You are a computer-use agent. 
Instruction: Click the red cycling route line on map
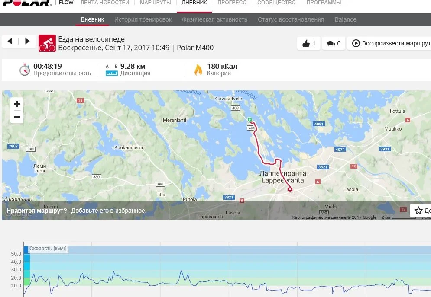coord(258,148)
